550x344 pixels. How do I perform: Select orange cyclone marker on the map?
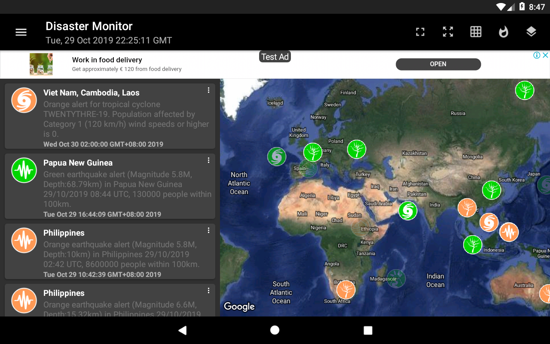[489, 222]
